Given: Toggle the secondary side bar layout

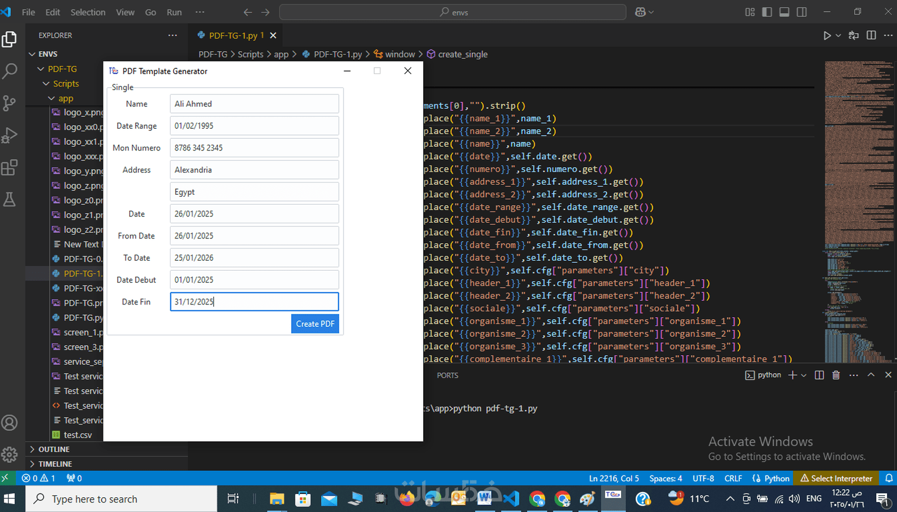Looking at the screenshot, I should (801, 12).
